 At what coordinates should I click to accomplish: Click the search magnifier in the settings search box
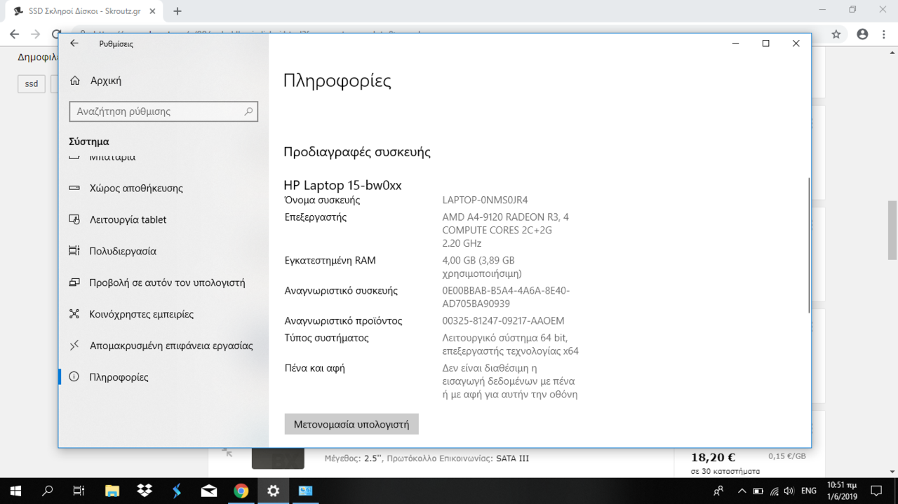pyautogui.click(x=248, y=111)
